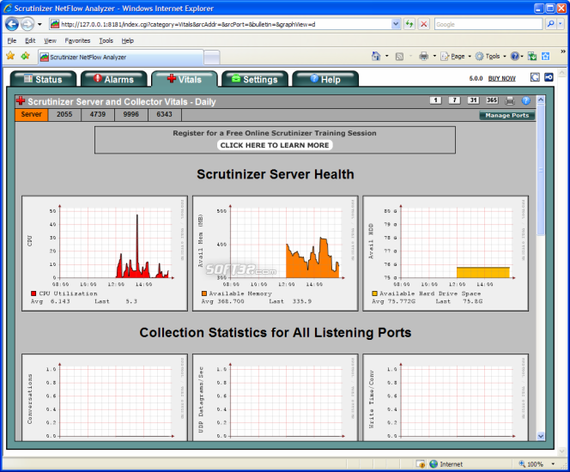
Task: Open the Available Hard Drive Space graph
Action: click(446, 253)
